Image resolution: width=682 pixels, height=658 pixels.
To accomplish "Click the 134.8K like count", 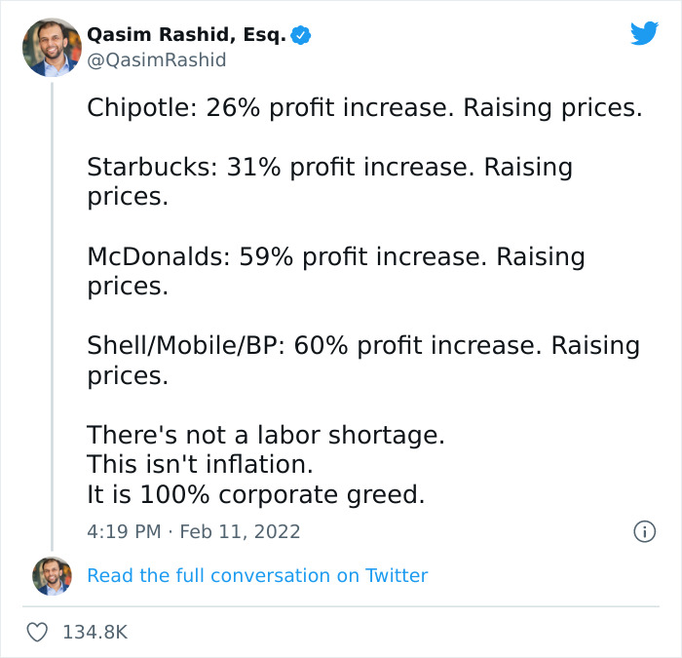I will tap(95, 632).
